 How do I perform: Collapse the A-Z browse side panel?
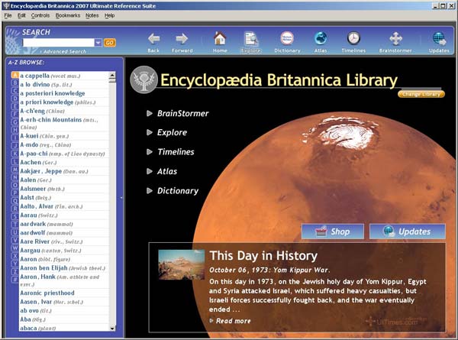tap(121, 198)
